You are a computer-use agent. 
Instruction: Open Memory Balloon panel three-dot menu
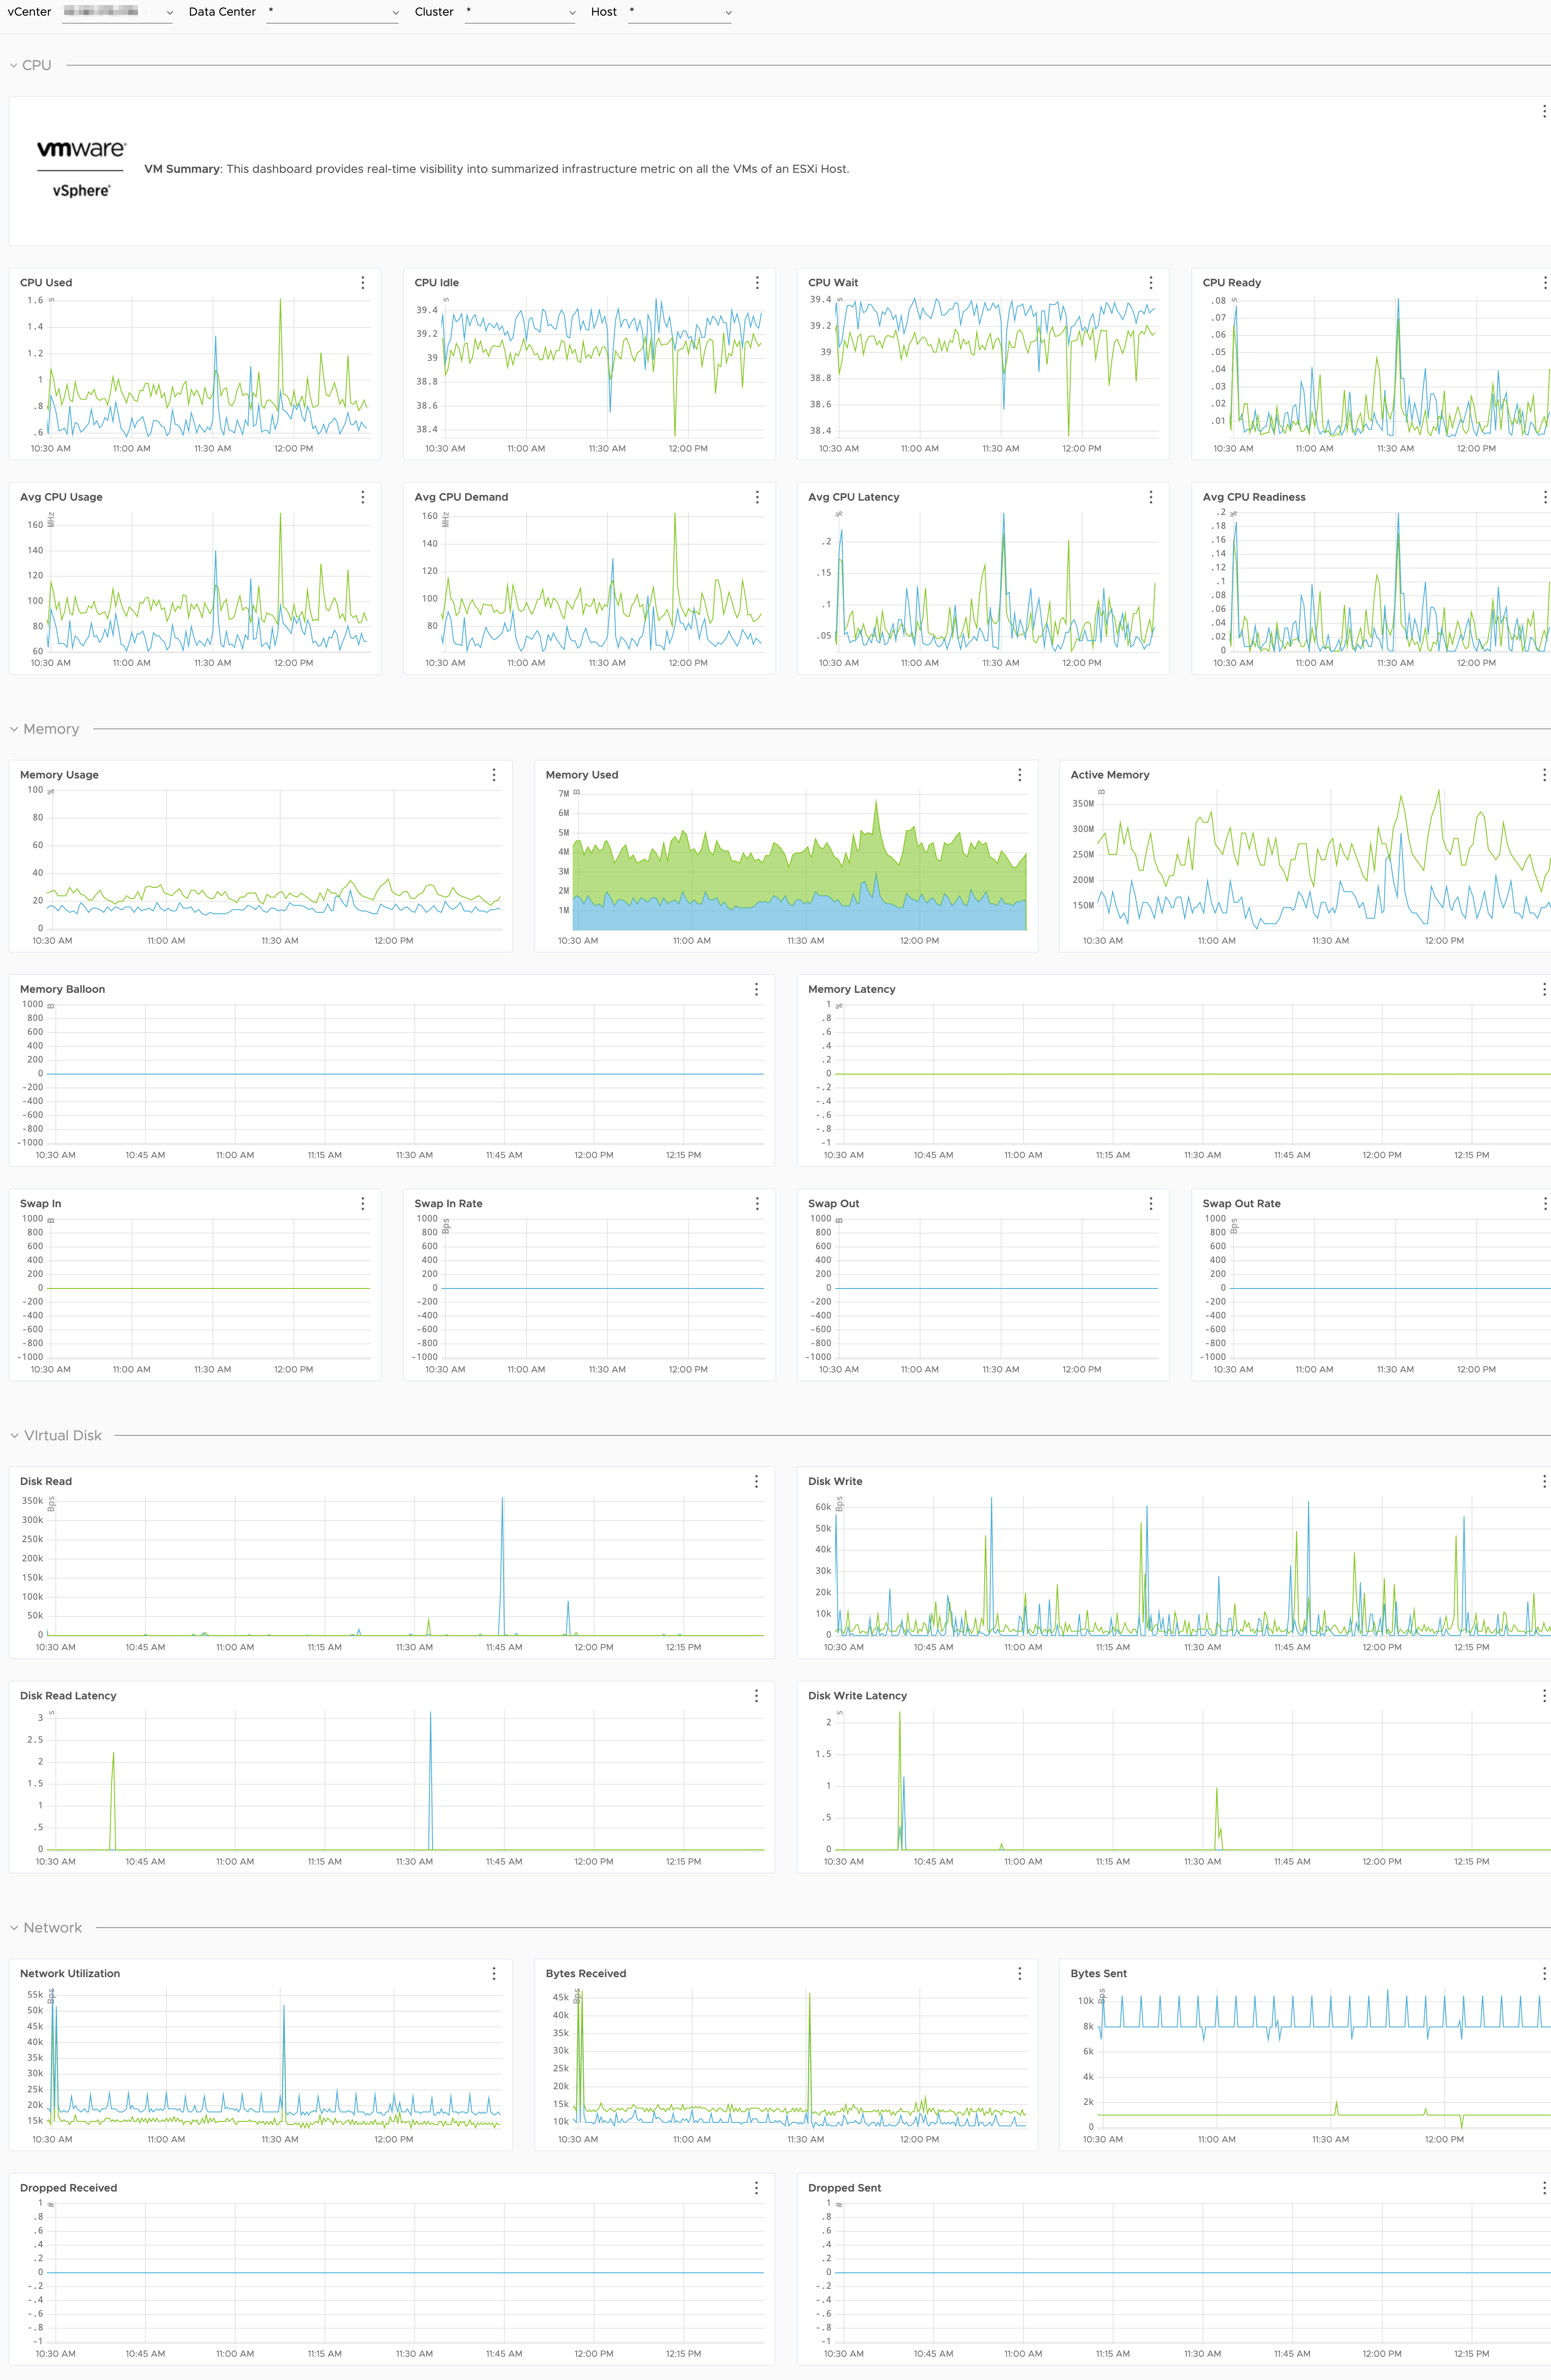click(x=757, y=989)
